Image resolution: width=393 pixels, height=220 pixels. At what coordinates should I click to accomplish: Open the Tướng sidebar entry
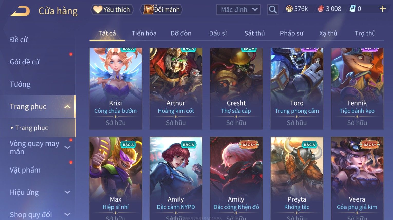(x=20, y=84)
